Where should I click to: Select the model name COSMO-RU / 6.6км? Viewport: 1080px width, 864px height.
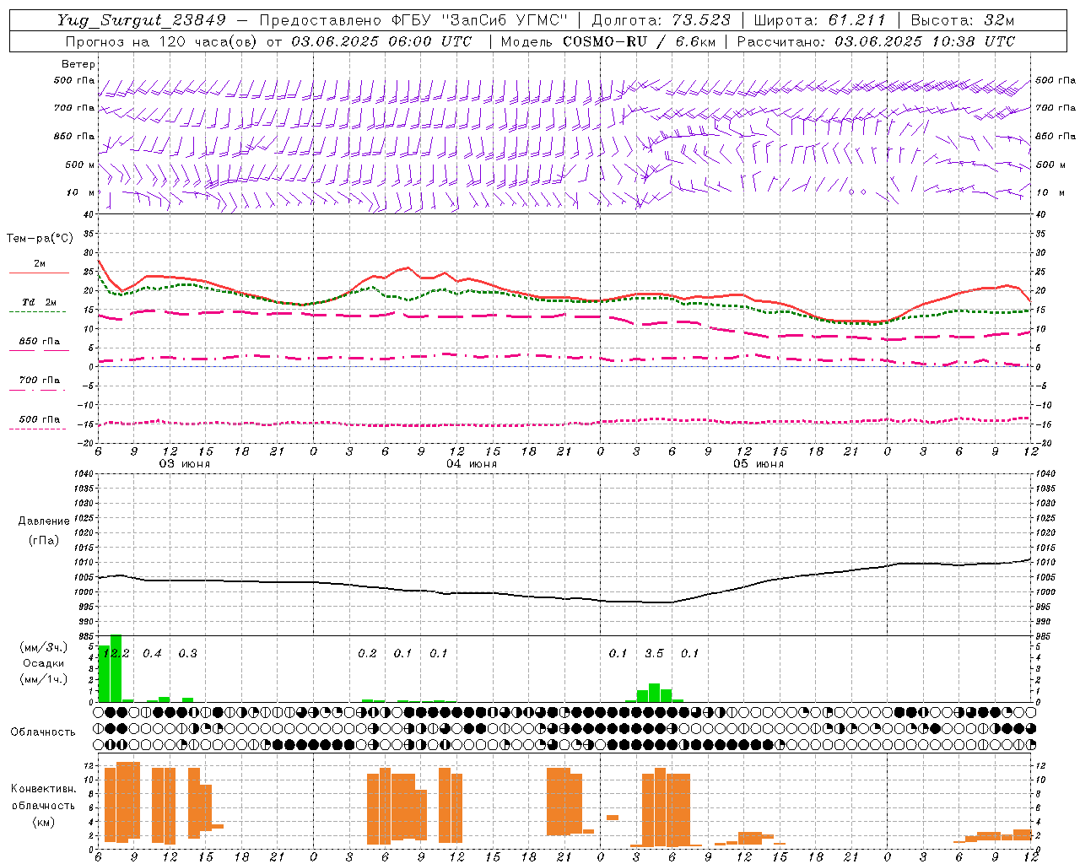point(640,41)
